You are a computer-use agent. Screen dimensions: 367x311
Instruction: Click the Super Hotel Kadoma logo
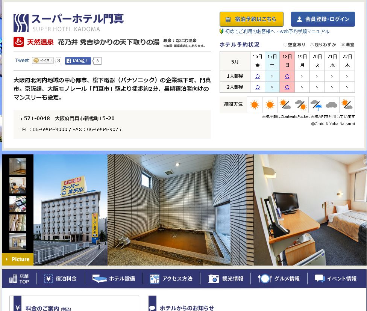68,23
